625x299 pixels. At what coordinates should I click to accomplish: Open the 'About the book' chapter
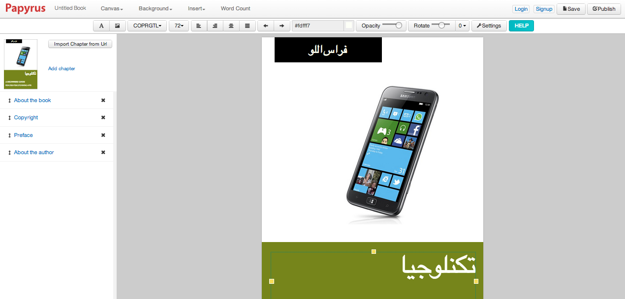(32, 100)
